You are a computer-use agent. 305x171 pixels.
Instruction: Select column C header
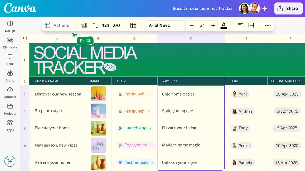[134, 39]
